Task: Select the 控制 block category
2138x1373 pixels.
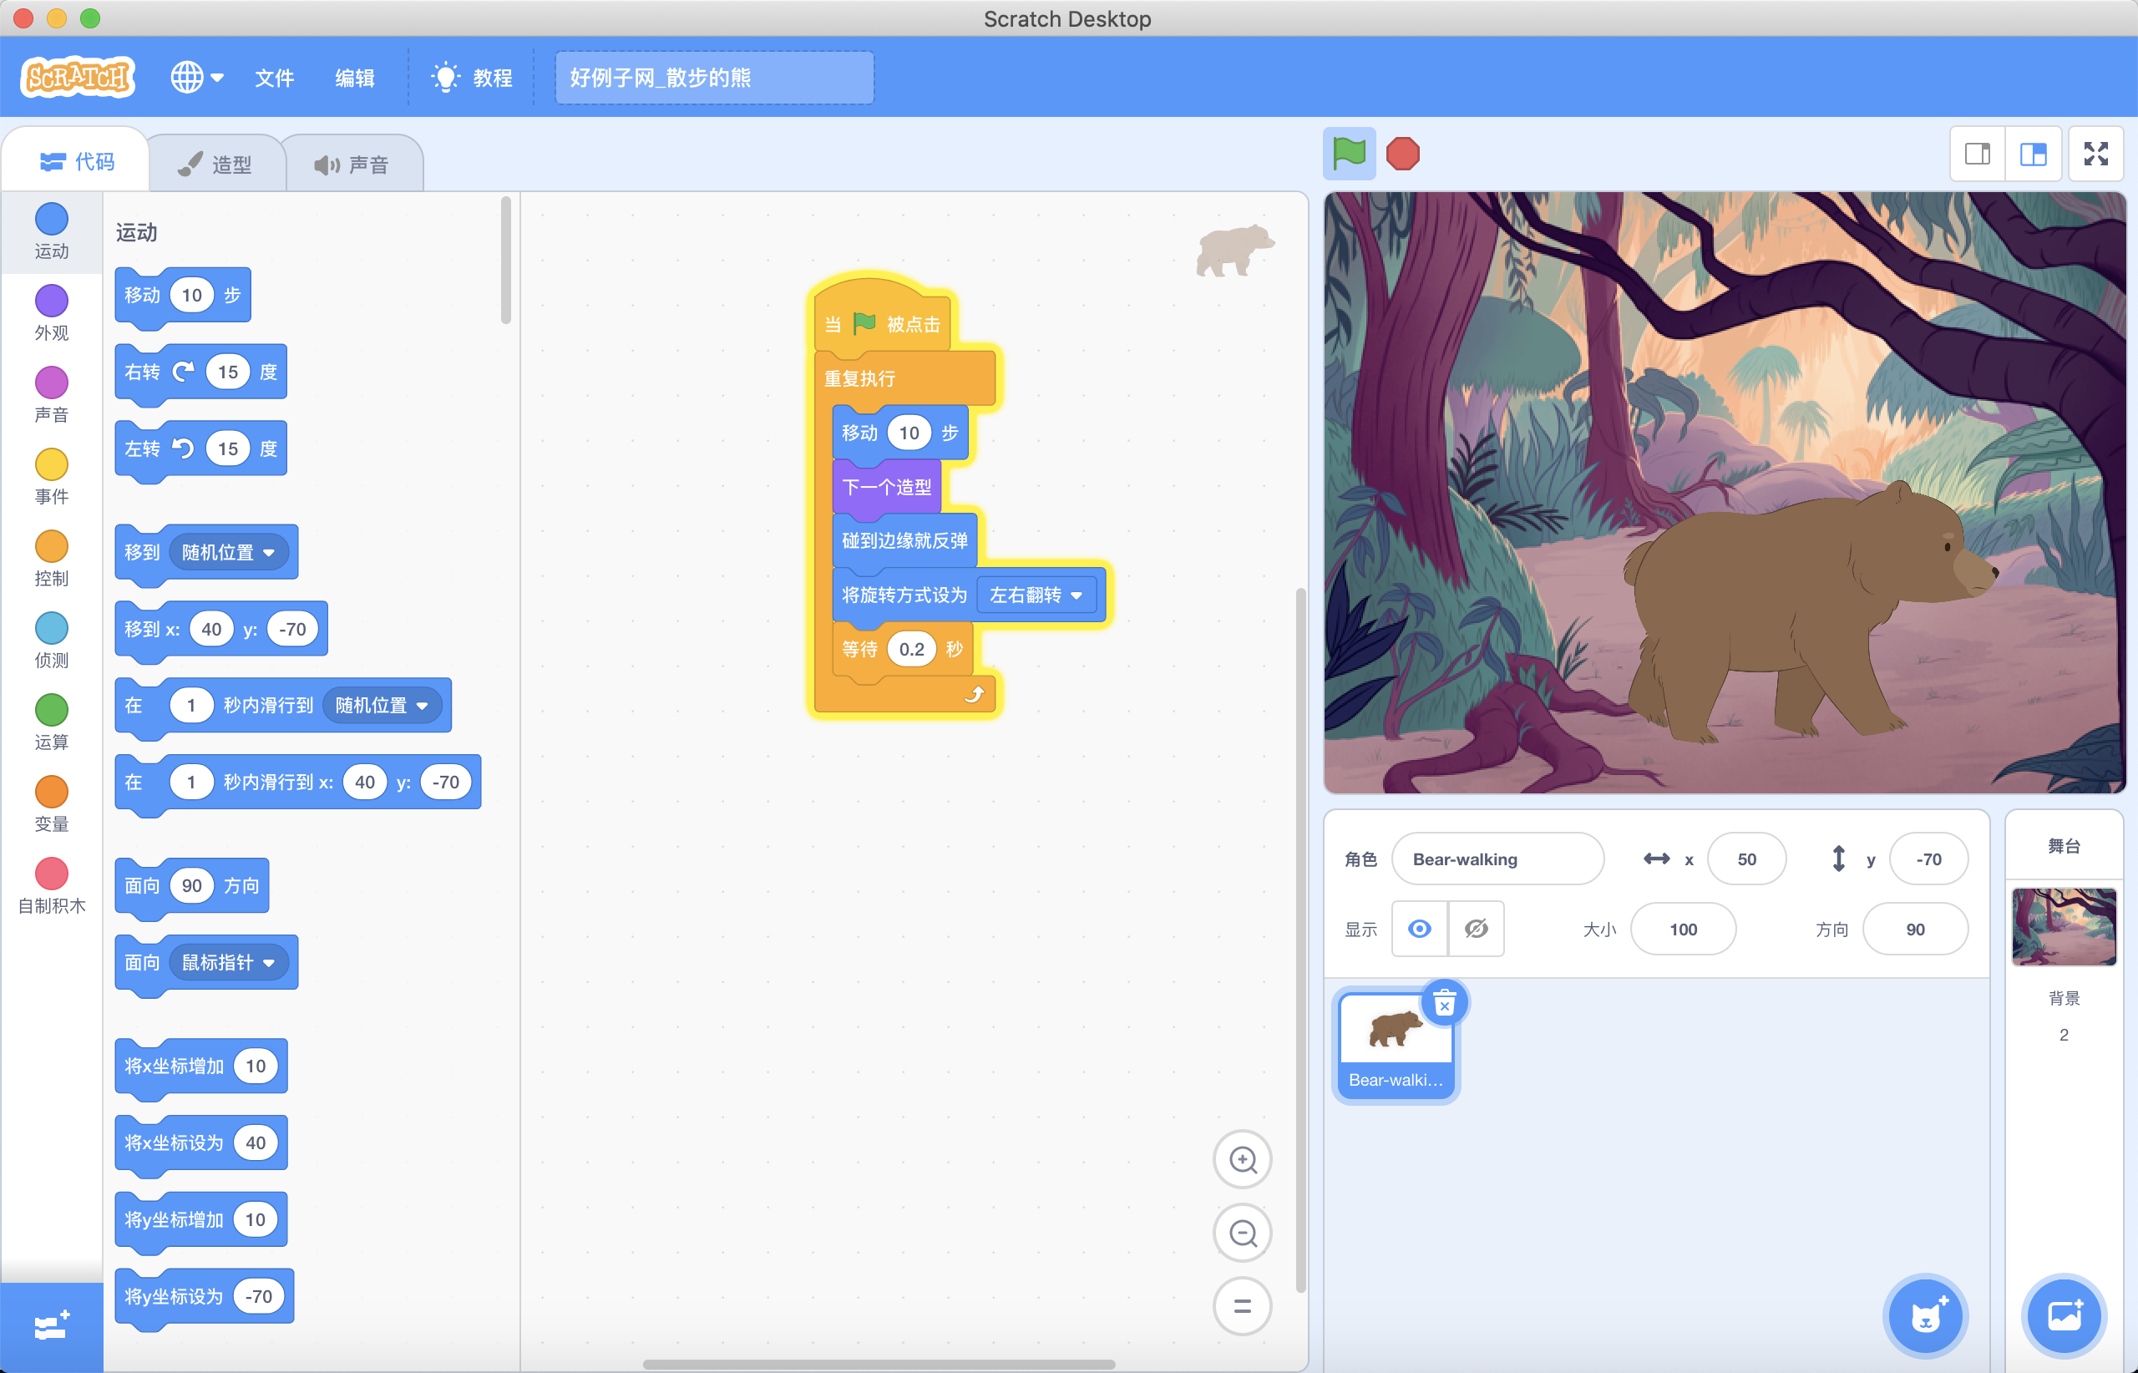Action: [52, 559]
